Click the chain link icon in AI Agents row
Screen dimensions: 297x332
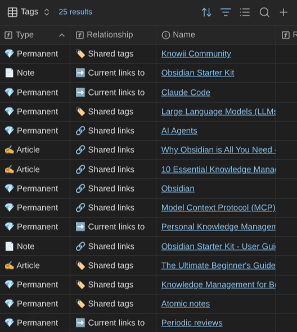(80, 131)
